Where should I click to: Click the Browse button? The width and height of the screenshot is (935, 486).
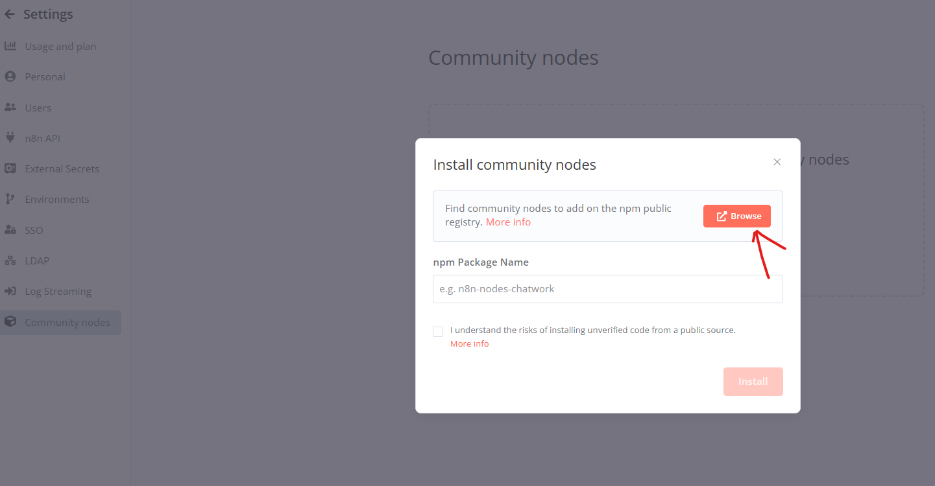[x=736, y=215]
